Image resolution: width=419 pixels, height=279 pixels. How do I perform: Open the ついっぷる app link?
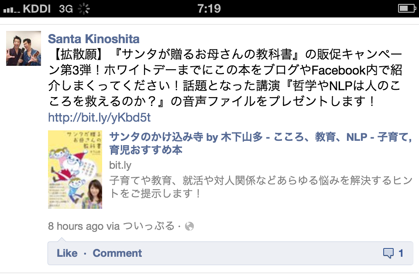[x=148, y=226]
